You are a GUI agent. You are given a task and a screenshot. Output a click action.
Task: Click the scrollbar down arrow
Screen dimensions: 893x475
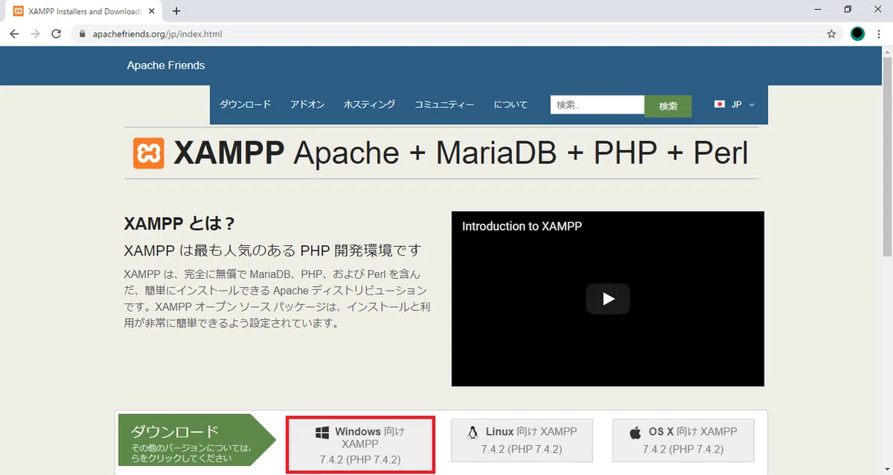(x=887, y=469)
